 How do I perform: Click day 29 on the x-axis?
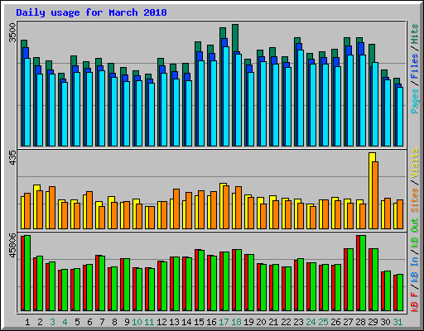tap(373, 322)
